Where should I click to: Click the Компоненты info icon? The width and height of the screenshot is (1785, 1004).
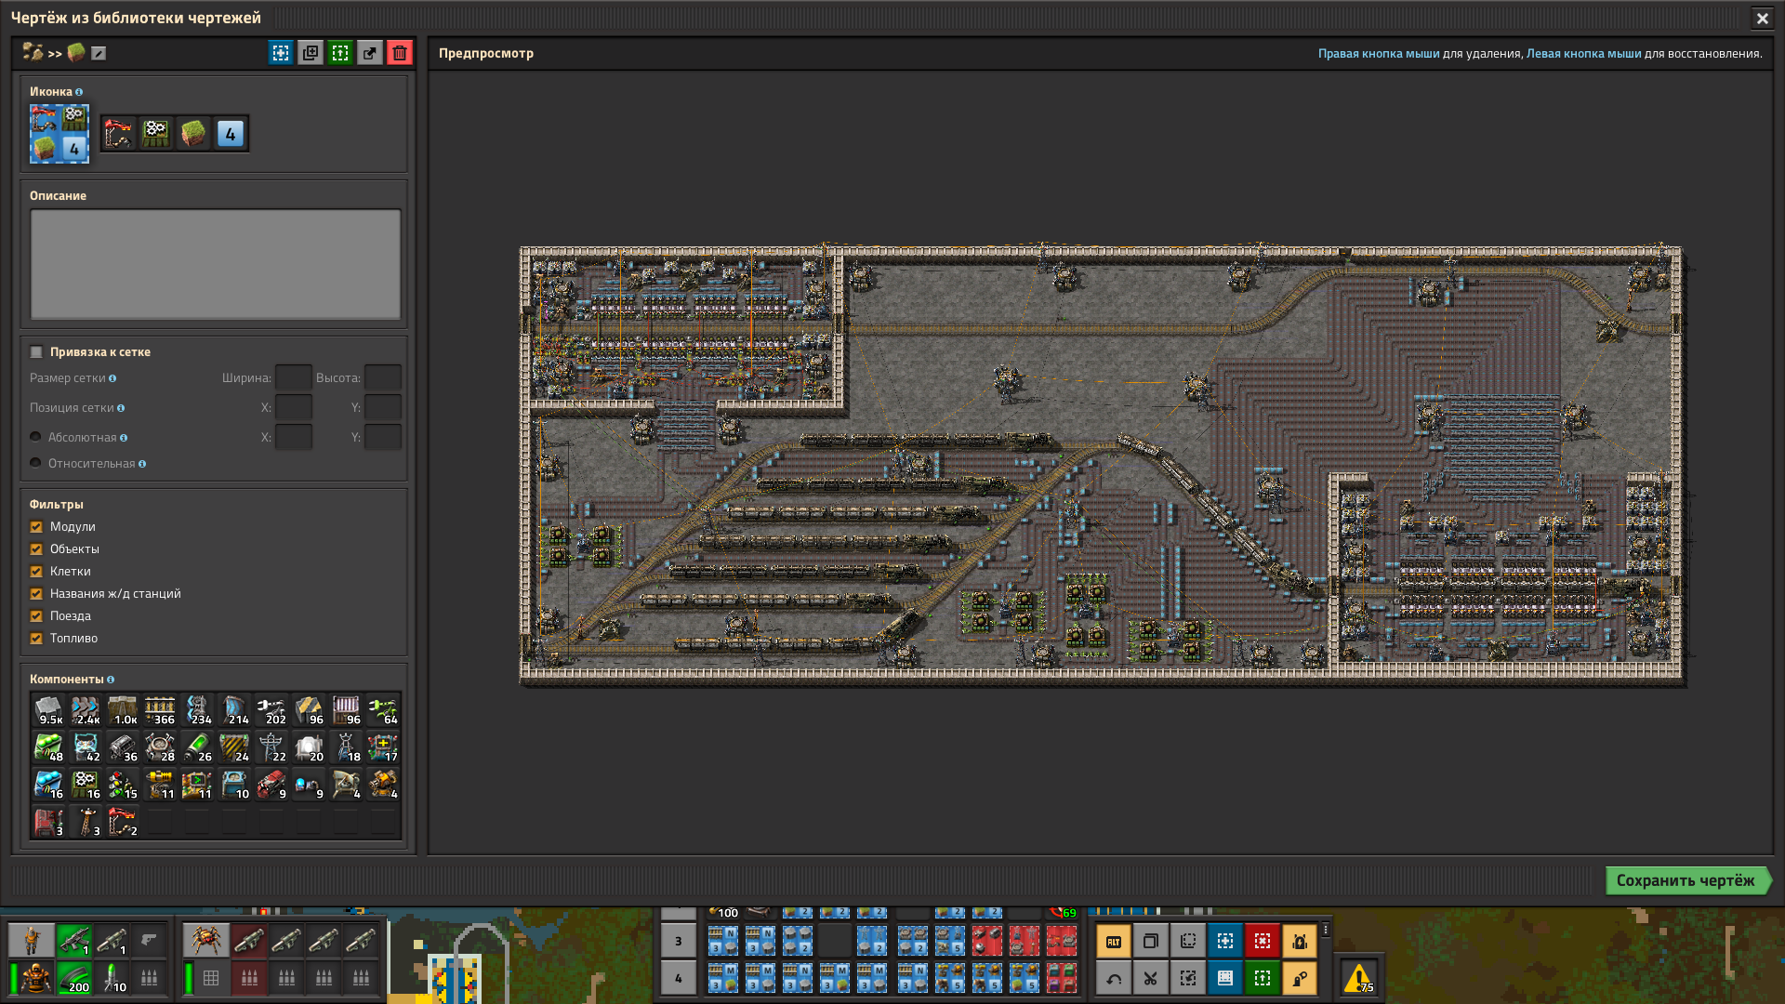(111, 680)
